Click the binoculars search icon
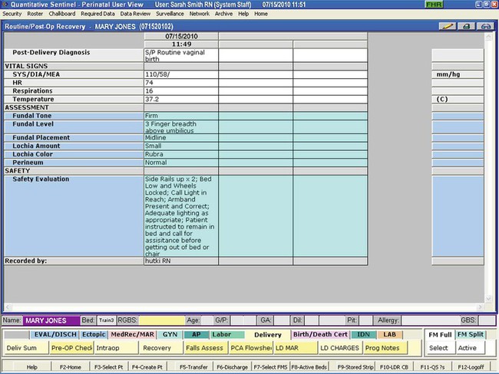The height and width of the screenshot is (374, 499). (485, 26)
